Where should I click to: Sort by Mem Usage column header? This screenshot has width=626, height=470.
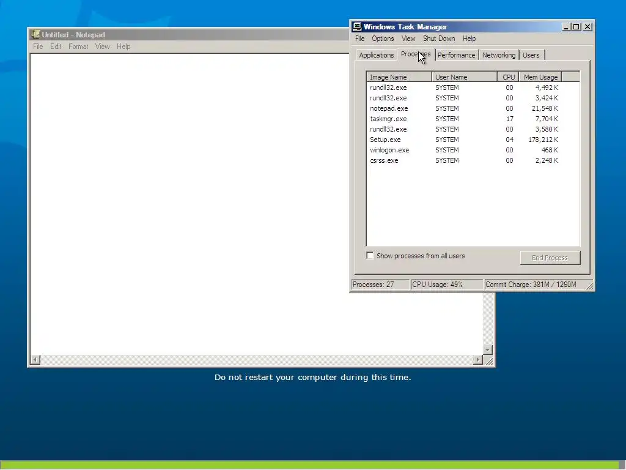[540, 77]
